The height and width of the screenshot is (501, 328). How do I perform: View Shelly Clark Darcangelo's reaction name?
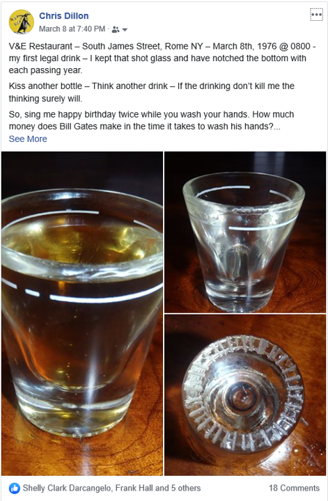click(x=67, y=488)
